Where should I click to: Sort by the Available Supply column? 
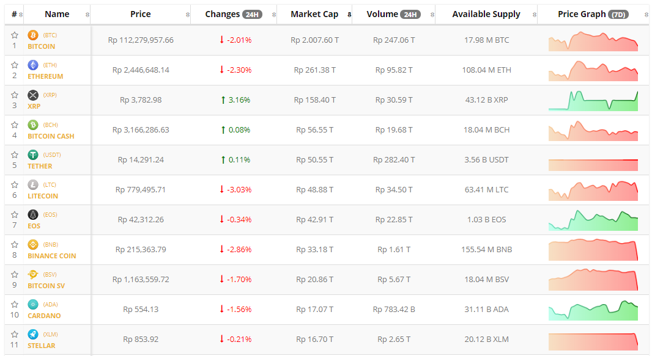(x=486, y=14)
